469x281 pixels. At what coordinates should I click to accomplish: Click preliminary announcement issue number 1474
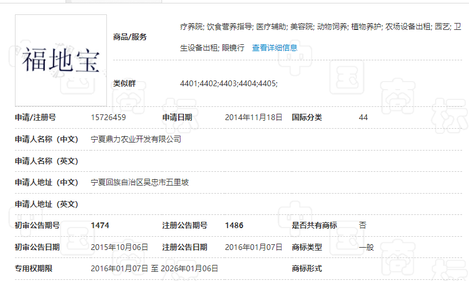tap(100, 225)
